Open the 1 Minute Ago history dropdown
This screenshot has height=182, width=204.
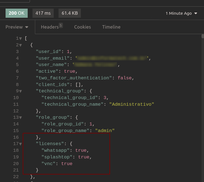181,13
